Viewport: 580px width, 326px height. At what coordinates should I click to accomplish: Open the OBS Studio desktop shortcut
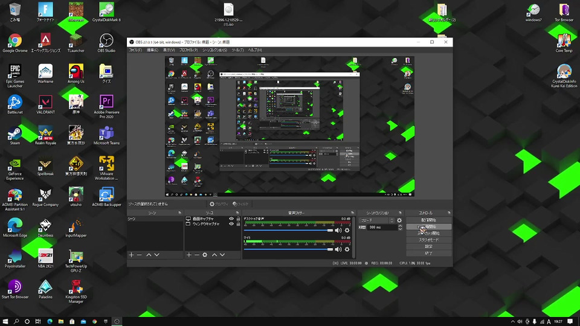[106, 43]
